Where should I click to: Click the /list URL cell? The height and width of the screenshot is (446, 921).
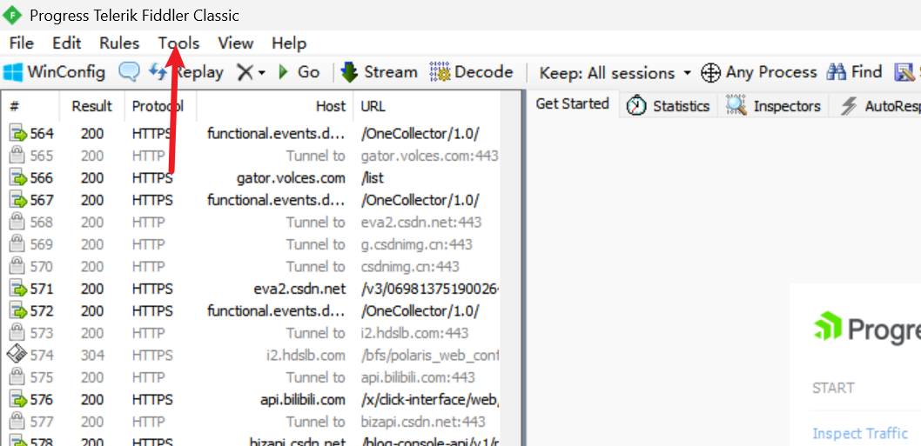pos(373,178)
